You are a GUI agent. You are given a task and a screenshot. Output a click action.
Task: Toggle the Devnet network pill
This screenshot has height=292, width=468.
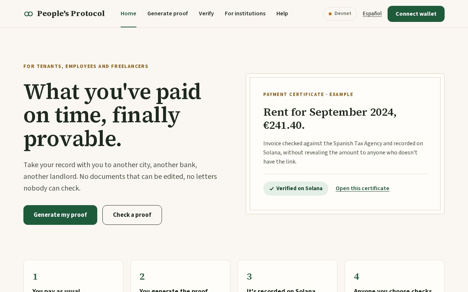[340, 14]
